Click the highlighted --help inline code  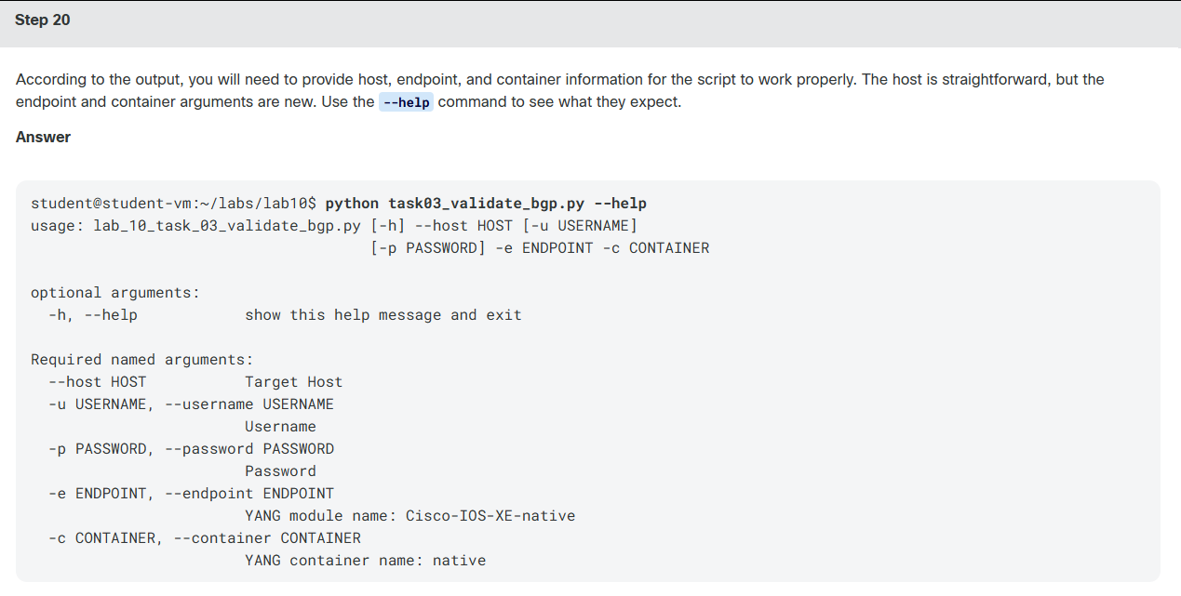click(x=407, y=102)
